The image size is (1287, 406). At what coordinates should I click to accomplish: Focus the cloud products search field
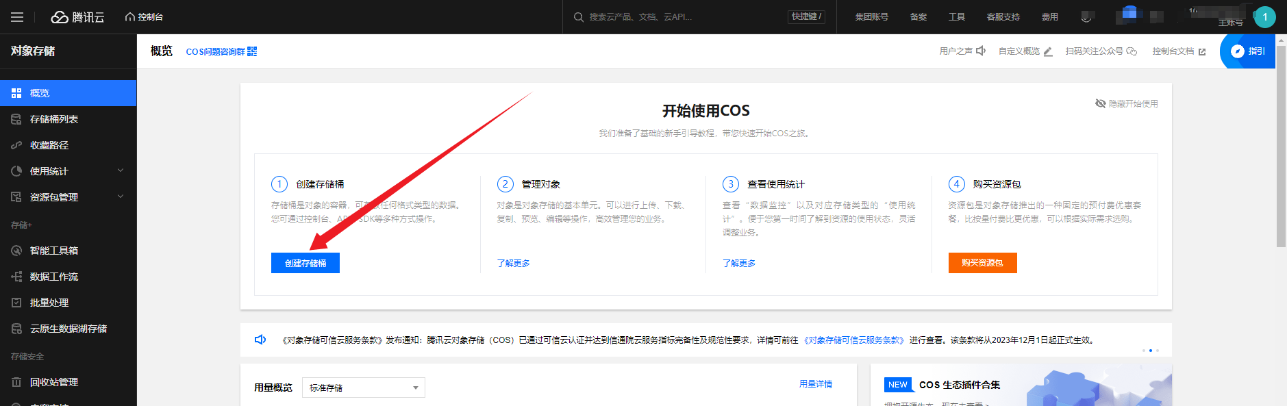685,17
